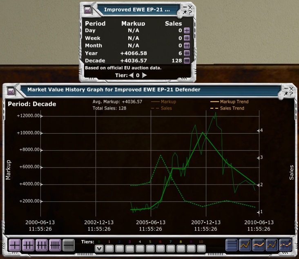Screen dimensions: 299x259
Task: Toggle the sales trend dashed line button
Action: pos(285,245)
